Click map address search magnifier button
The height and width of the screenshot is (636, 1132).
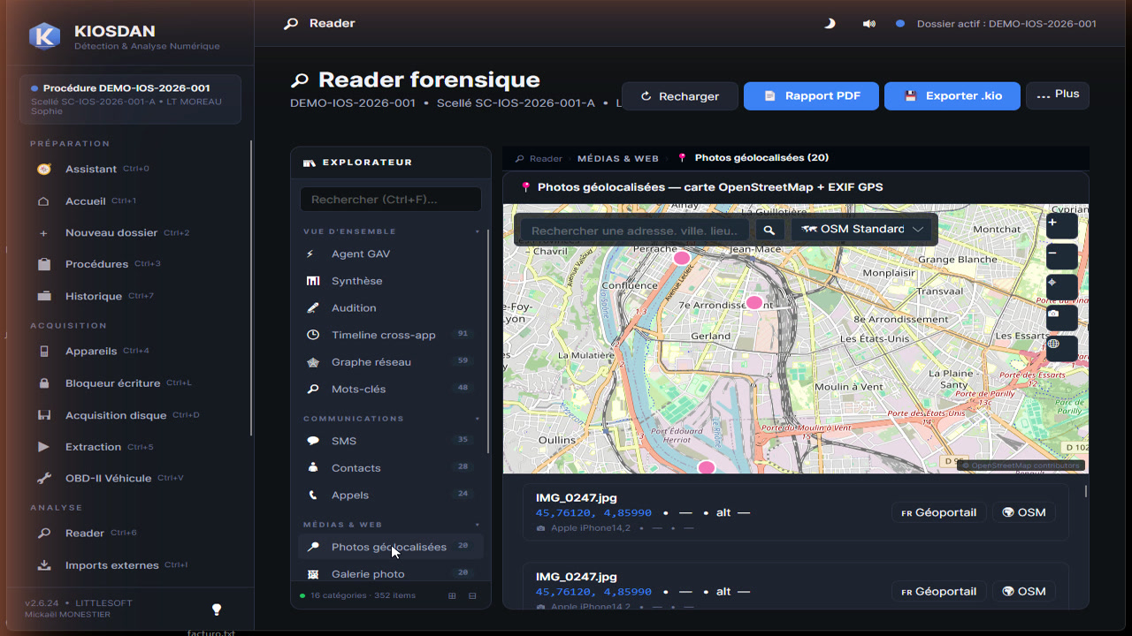[x=769, y=230]
